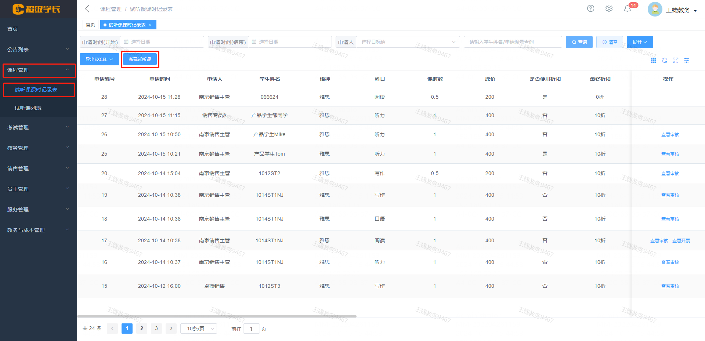Expand the 导出EXCEL dropdown
The height and width of the screenshot is (341, 705).
(x=100, y=59)
